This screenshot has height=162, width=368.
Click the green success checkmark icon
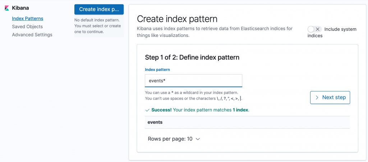(147, 110)
